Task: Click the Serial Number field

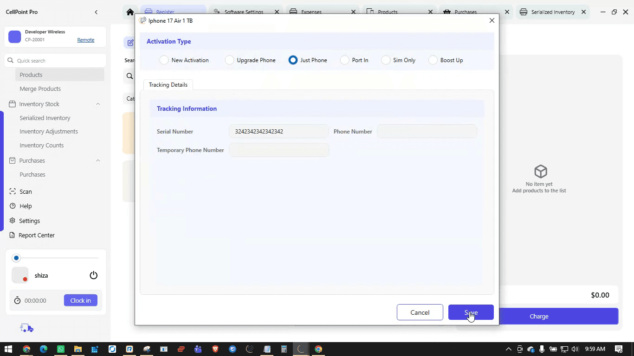Action: [279, 132]
